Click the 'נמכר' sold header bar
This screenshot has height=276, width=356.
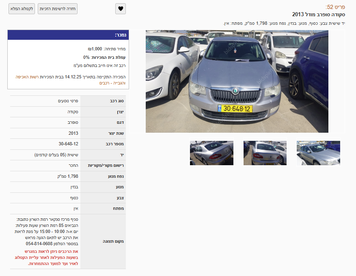point(68,35)
